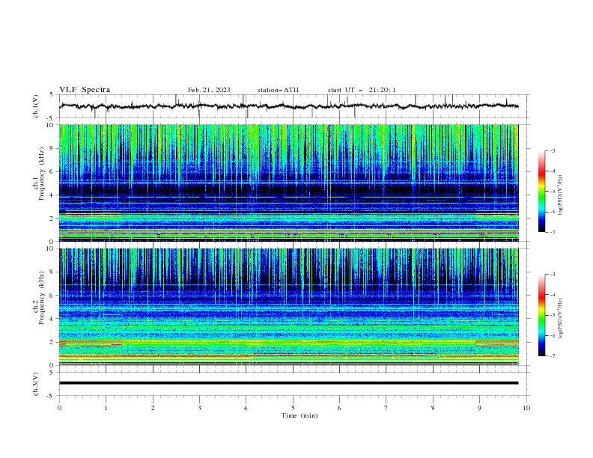Screen dimensions: 593x458
Task: Click '-3' on the ch.1 colorbar
Action: (x=553, y=150)
